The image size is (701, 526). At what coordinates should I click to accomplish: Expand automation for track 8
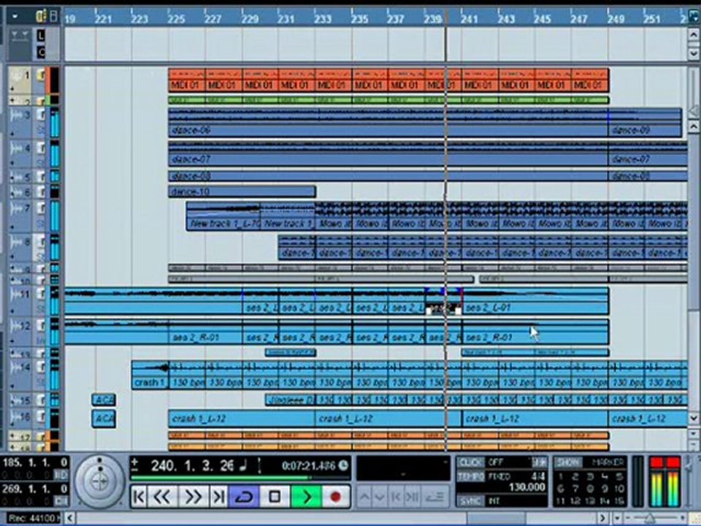pos(12,256)
